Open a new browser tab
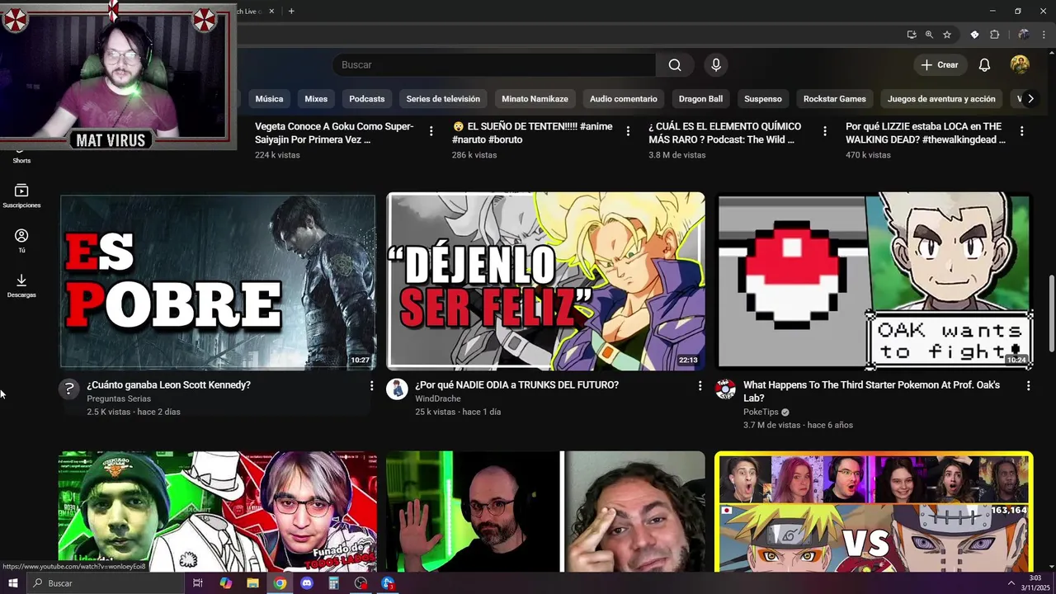Image resolution: width=1056 pixels, height=594 pixels. point(290,11)
